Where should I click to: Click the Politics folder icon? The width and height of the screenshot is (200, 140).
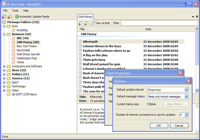click(x=9, y=74)
